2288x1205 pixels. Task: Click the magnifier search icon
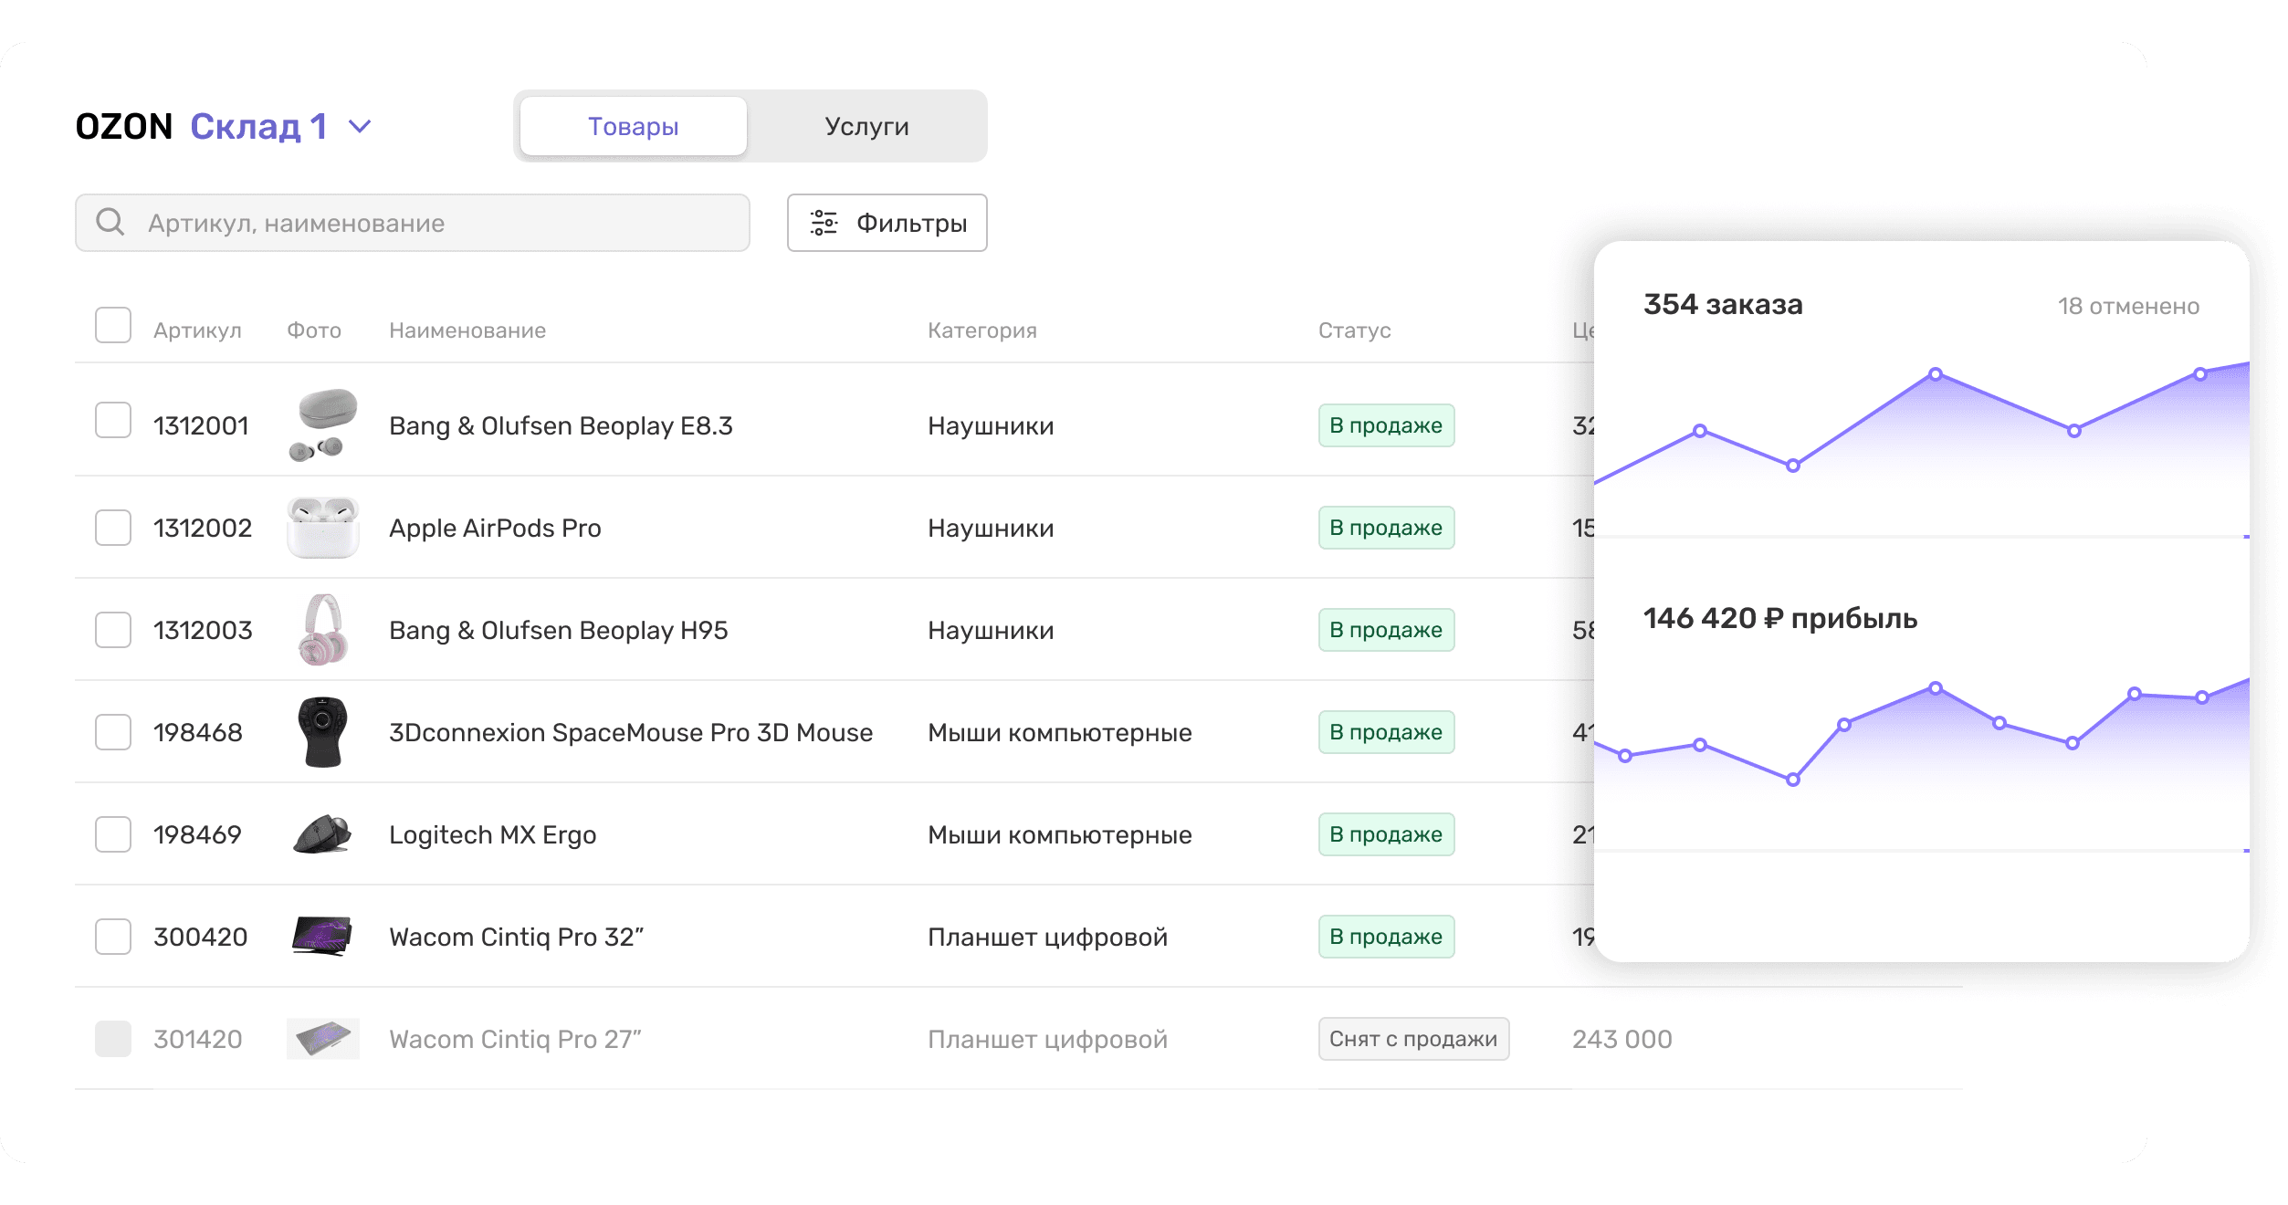(110, 222)
